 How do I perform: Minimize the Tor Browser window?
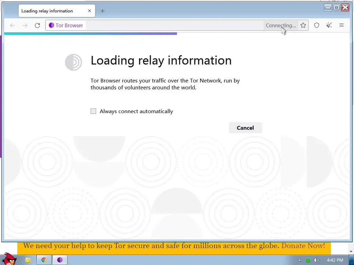[328, 8]
